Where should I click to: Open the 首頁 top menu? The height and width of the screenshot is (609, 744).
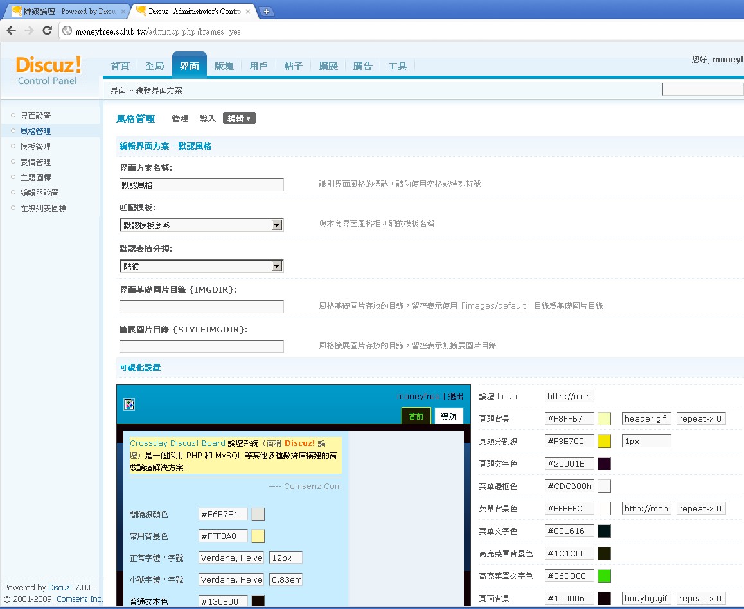click(120, 66)
